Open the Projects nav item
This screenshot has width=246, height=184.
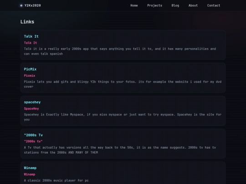[x=154, y=5]
